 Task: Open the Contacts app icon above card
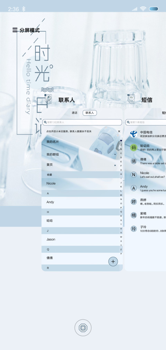coord(48,98)
